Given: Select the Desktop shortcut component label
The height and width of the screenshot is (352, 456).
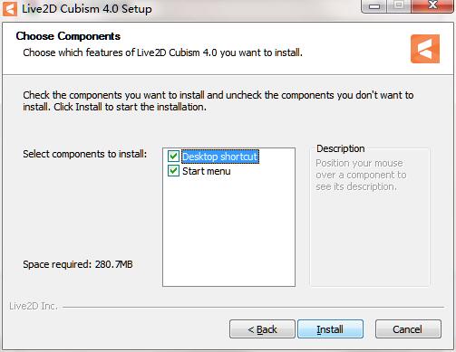Looking at the screenshot, I should [x=220, y=157].
